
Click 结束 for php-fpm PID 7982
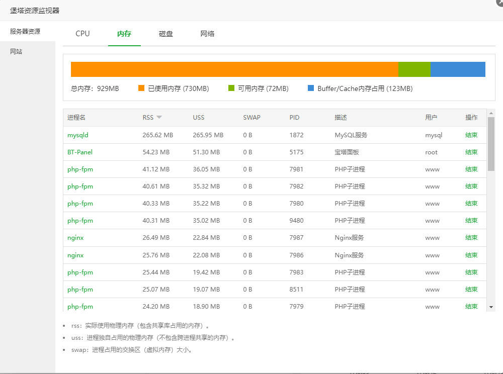point(471,186)
